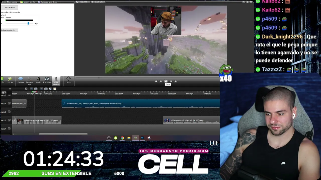This screenshot has height=180, width=321.
Task: Open the Transitions tool
Action: click(47, 80)
